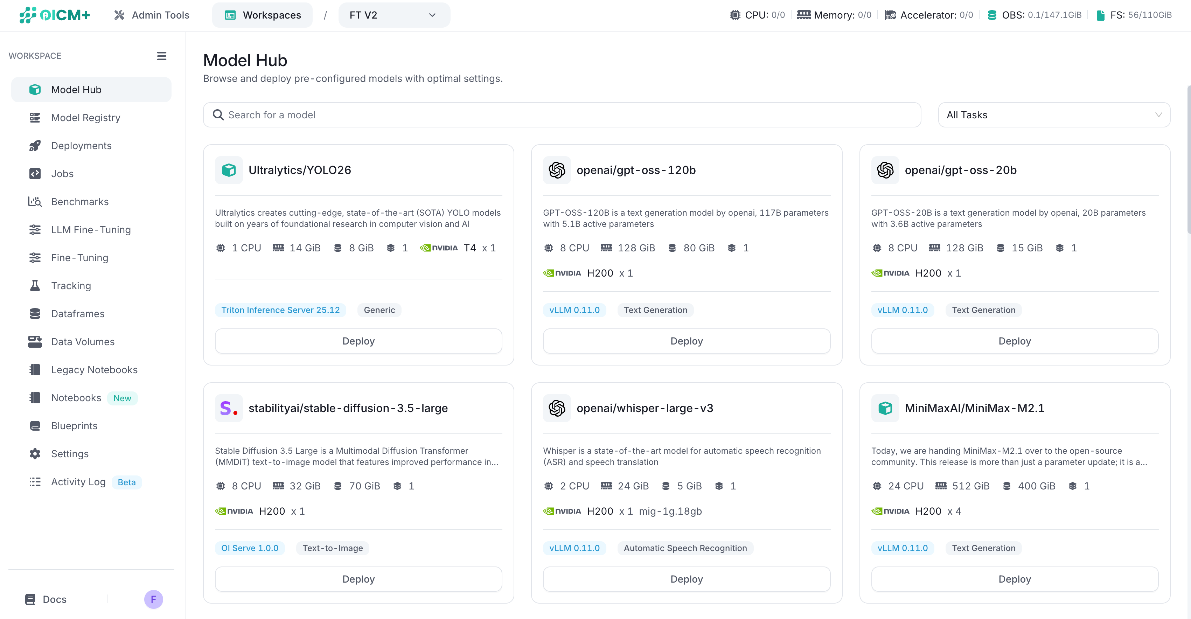
Task: Click the Deployments rocket icon
Action: [35, 146]
